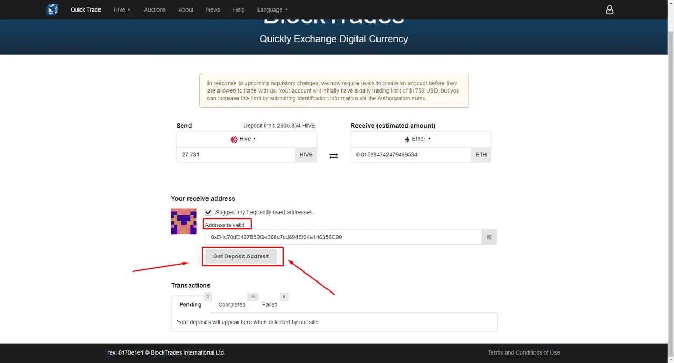Click the Completed tab count badge 11
The image size is (674, 363).
click(253, 297)
